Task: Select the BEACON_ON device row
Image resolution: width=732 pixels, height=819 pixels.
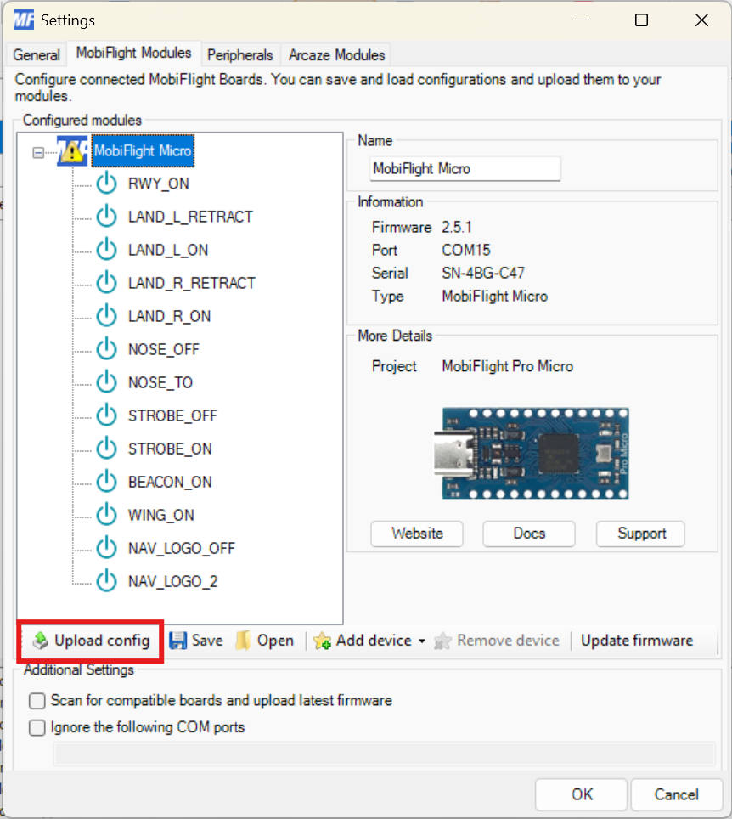Action: tap(170, 482)
